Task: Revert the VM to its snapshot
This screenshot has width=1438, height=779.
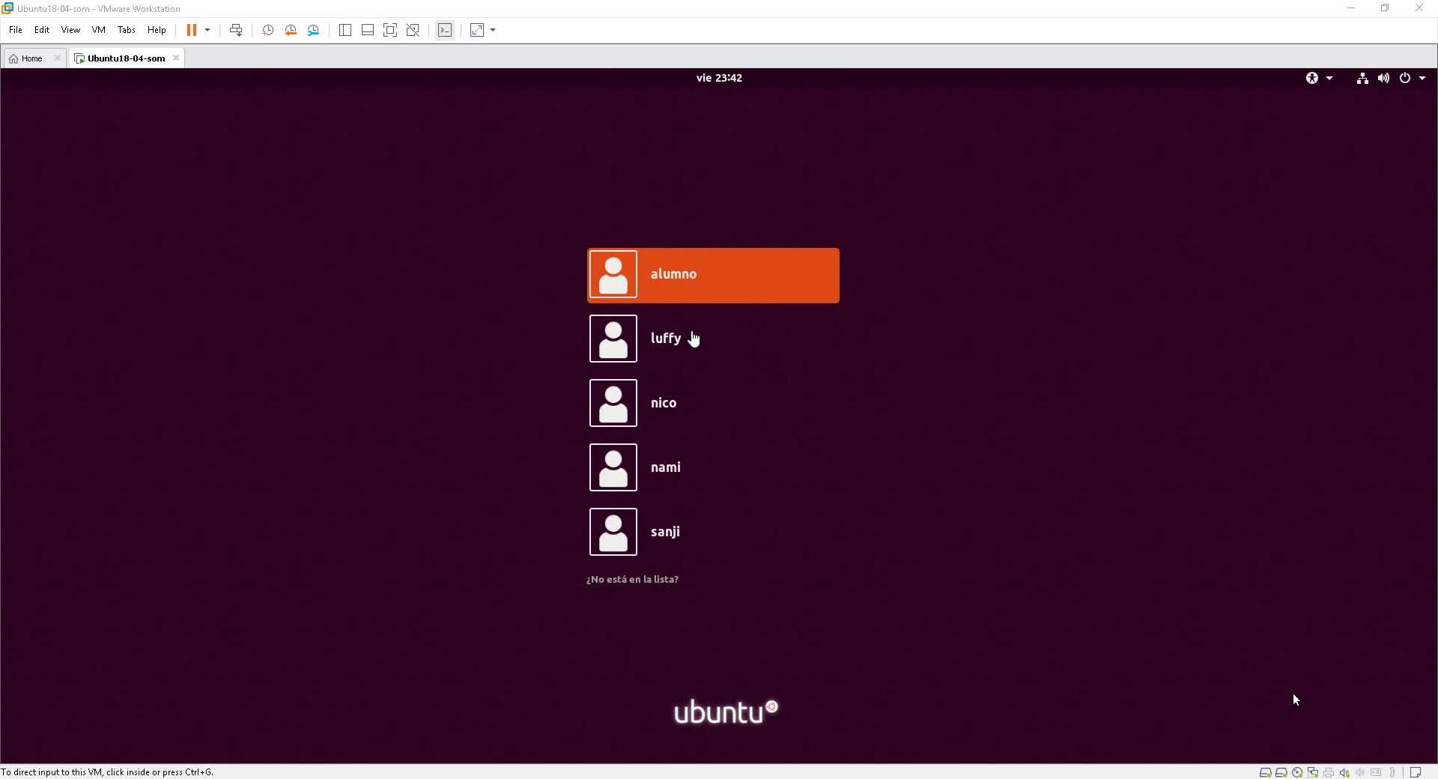Action: tap(291, 30)
